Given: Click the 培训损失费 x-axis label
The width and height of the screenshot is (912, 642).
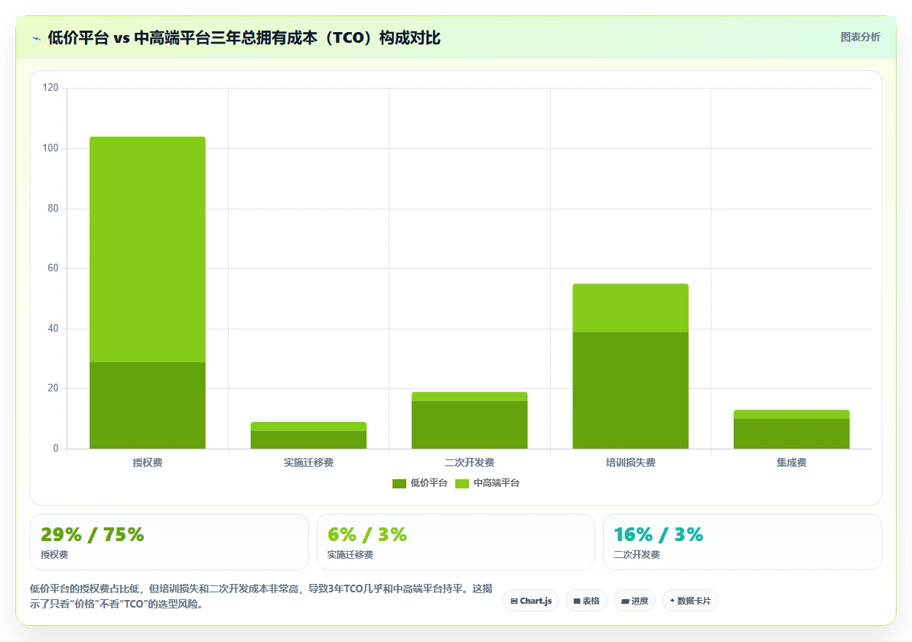Looking at the screenshot, I should click(630, 462).
